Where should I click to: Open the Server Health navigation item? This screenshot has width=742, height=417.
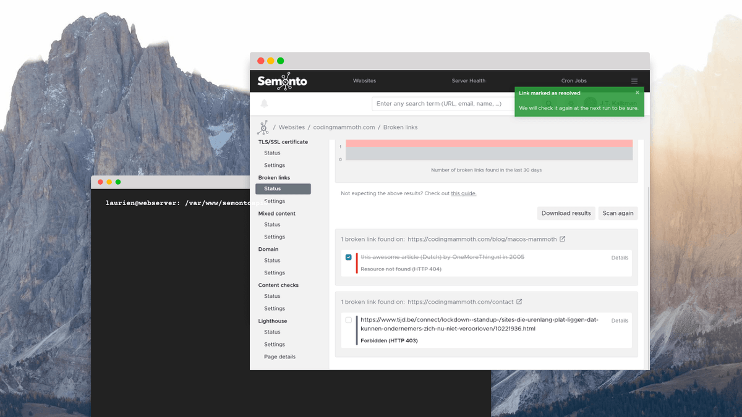pyautogui.click(x=469, y=81)
